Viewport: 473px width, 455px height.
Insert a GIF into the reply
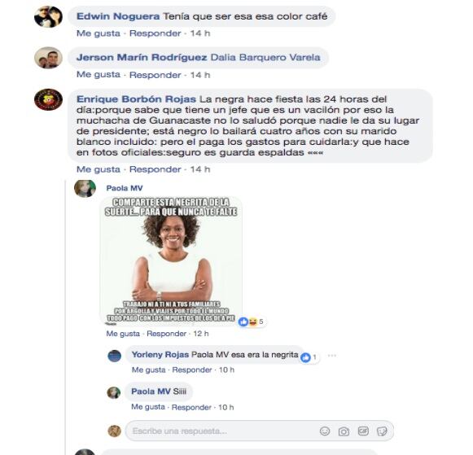[x=363, y=431]
